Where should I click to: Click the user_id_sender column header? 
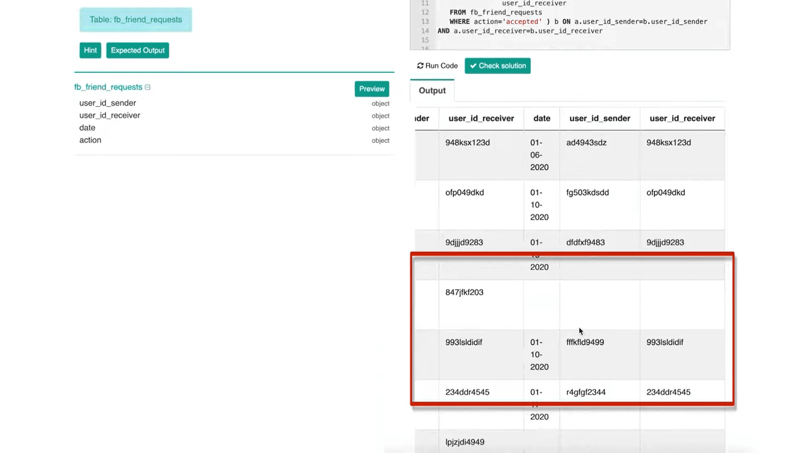(600, 119)
